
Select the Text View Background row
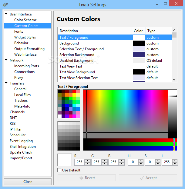click(115, 72)
